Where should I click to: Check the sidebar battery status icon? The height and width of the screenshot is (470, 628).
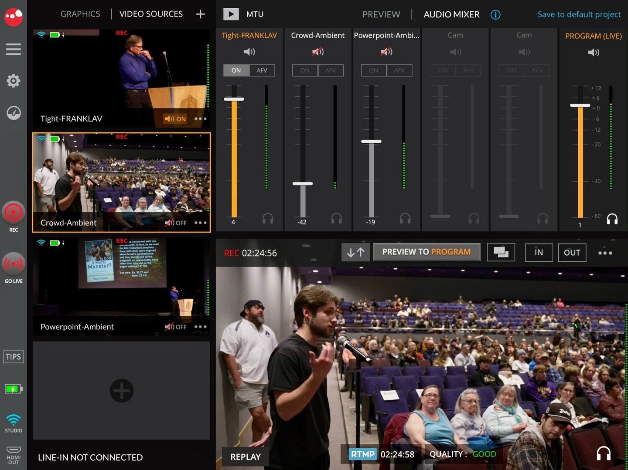(14, 389)
